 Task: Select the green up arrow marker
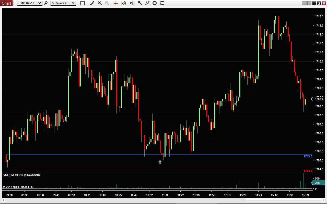160,162
